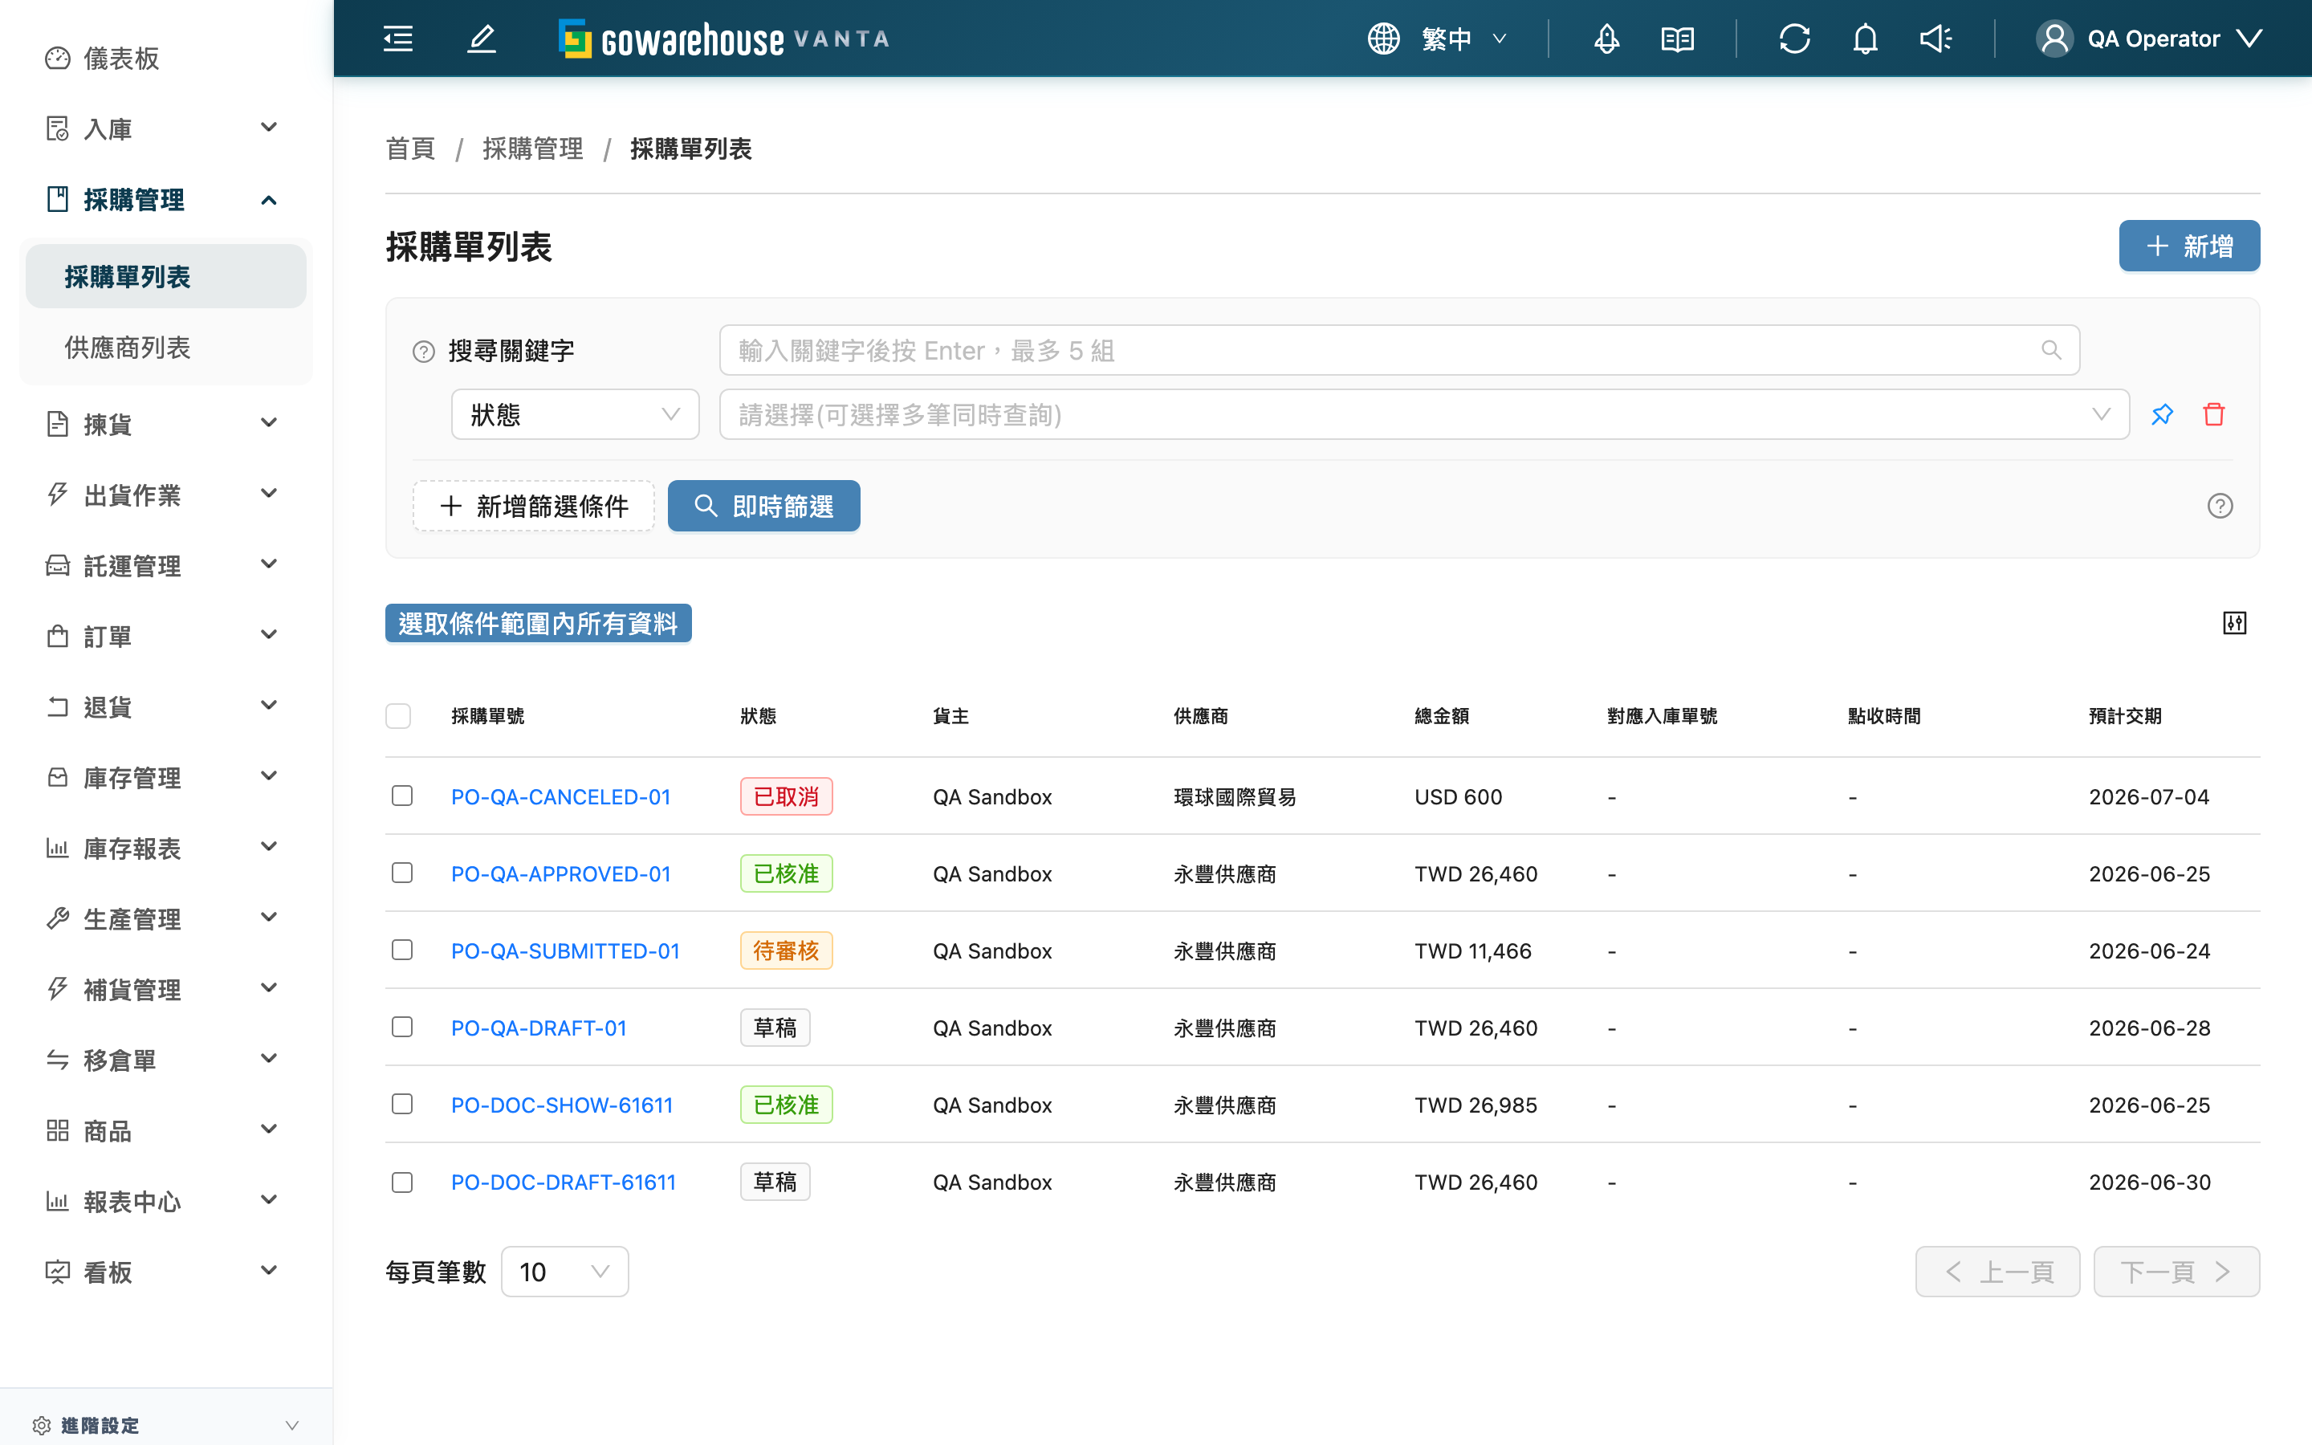The height and width of the screenshot is (1445, 2312).
Task: Click the 商品 grid icon
Action: click(x=57, y=1130)
